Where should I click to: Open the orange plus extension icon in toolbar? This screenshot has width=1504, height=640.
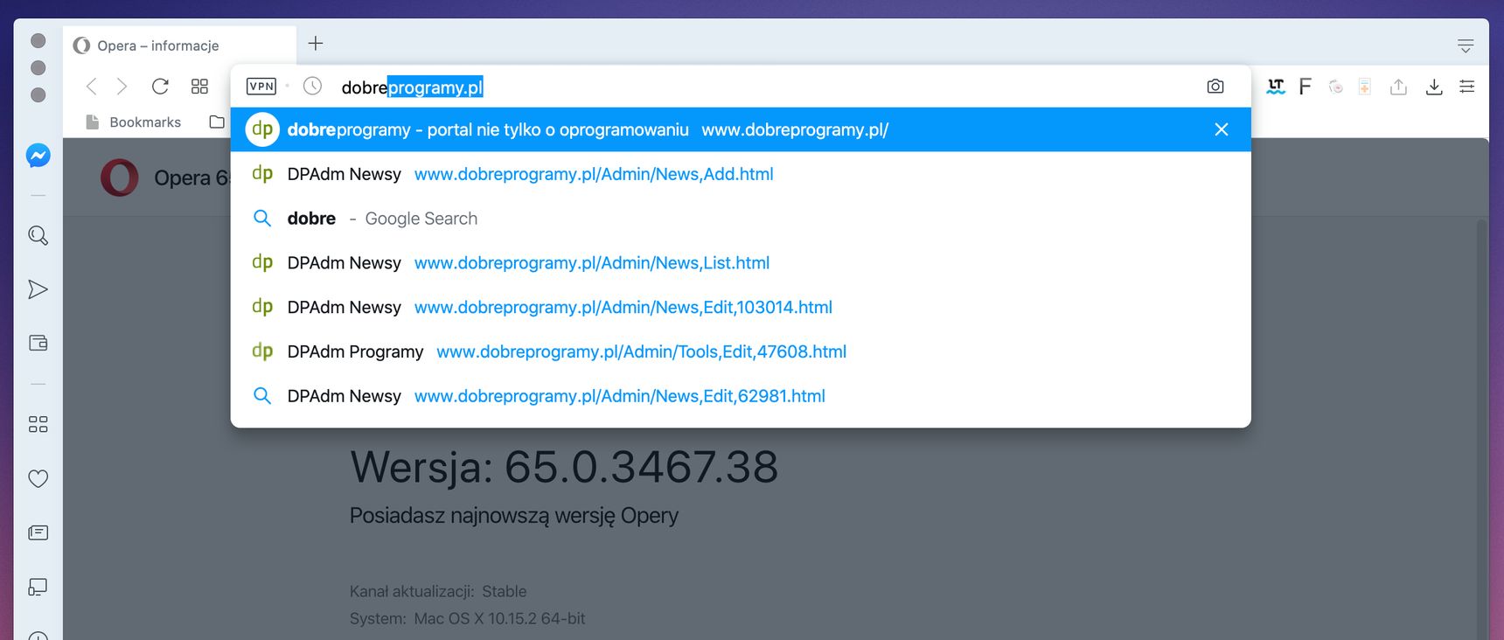click(x=1364, y=87)
